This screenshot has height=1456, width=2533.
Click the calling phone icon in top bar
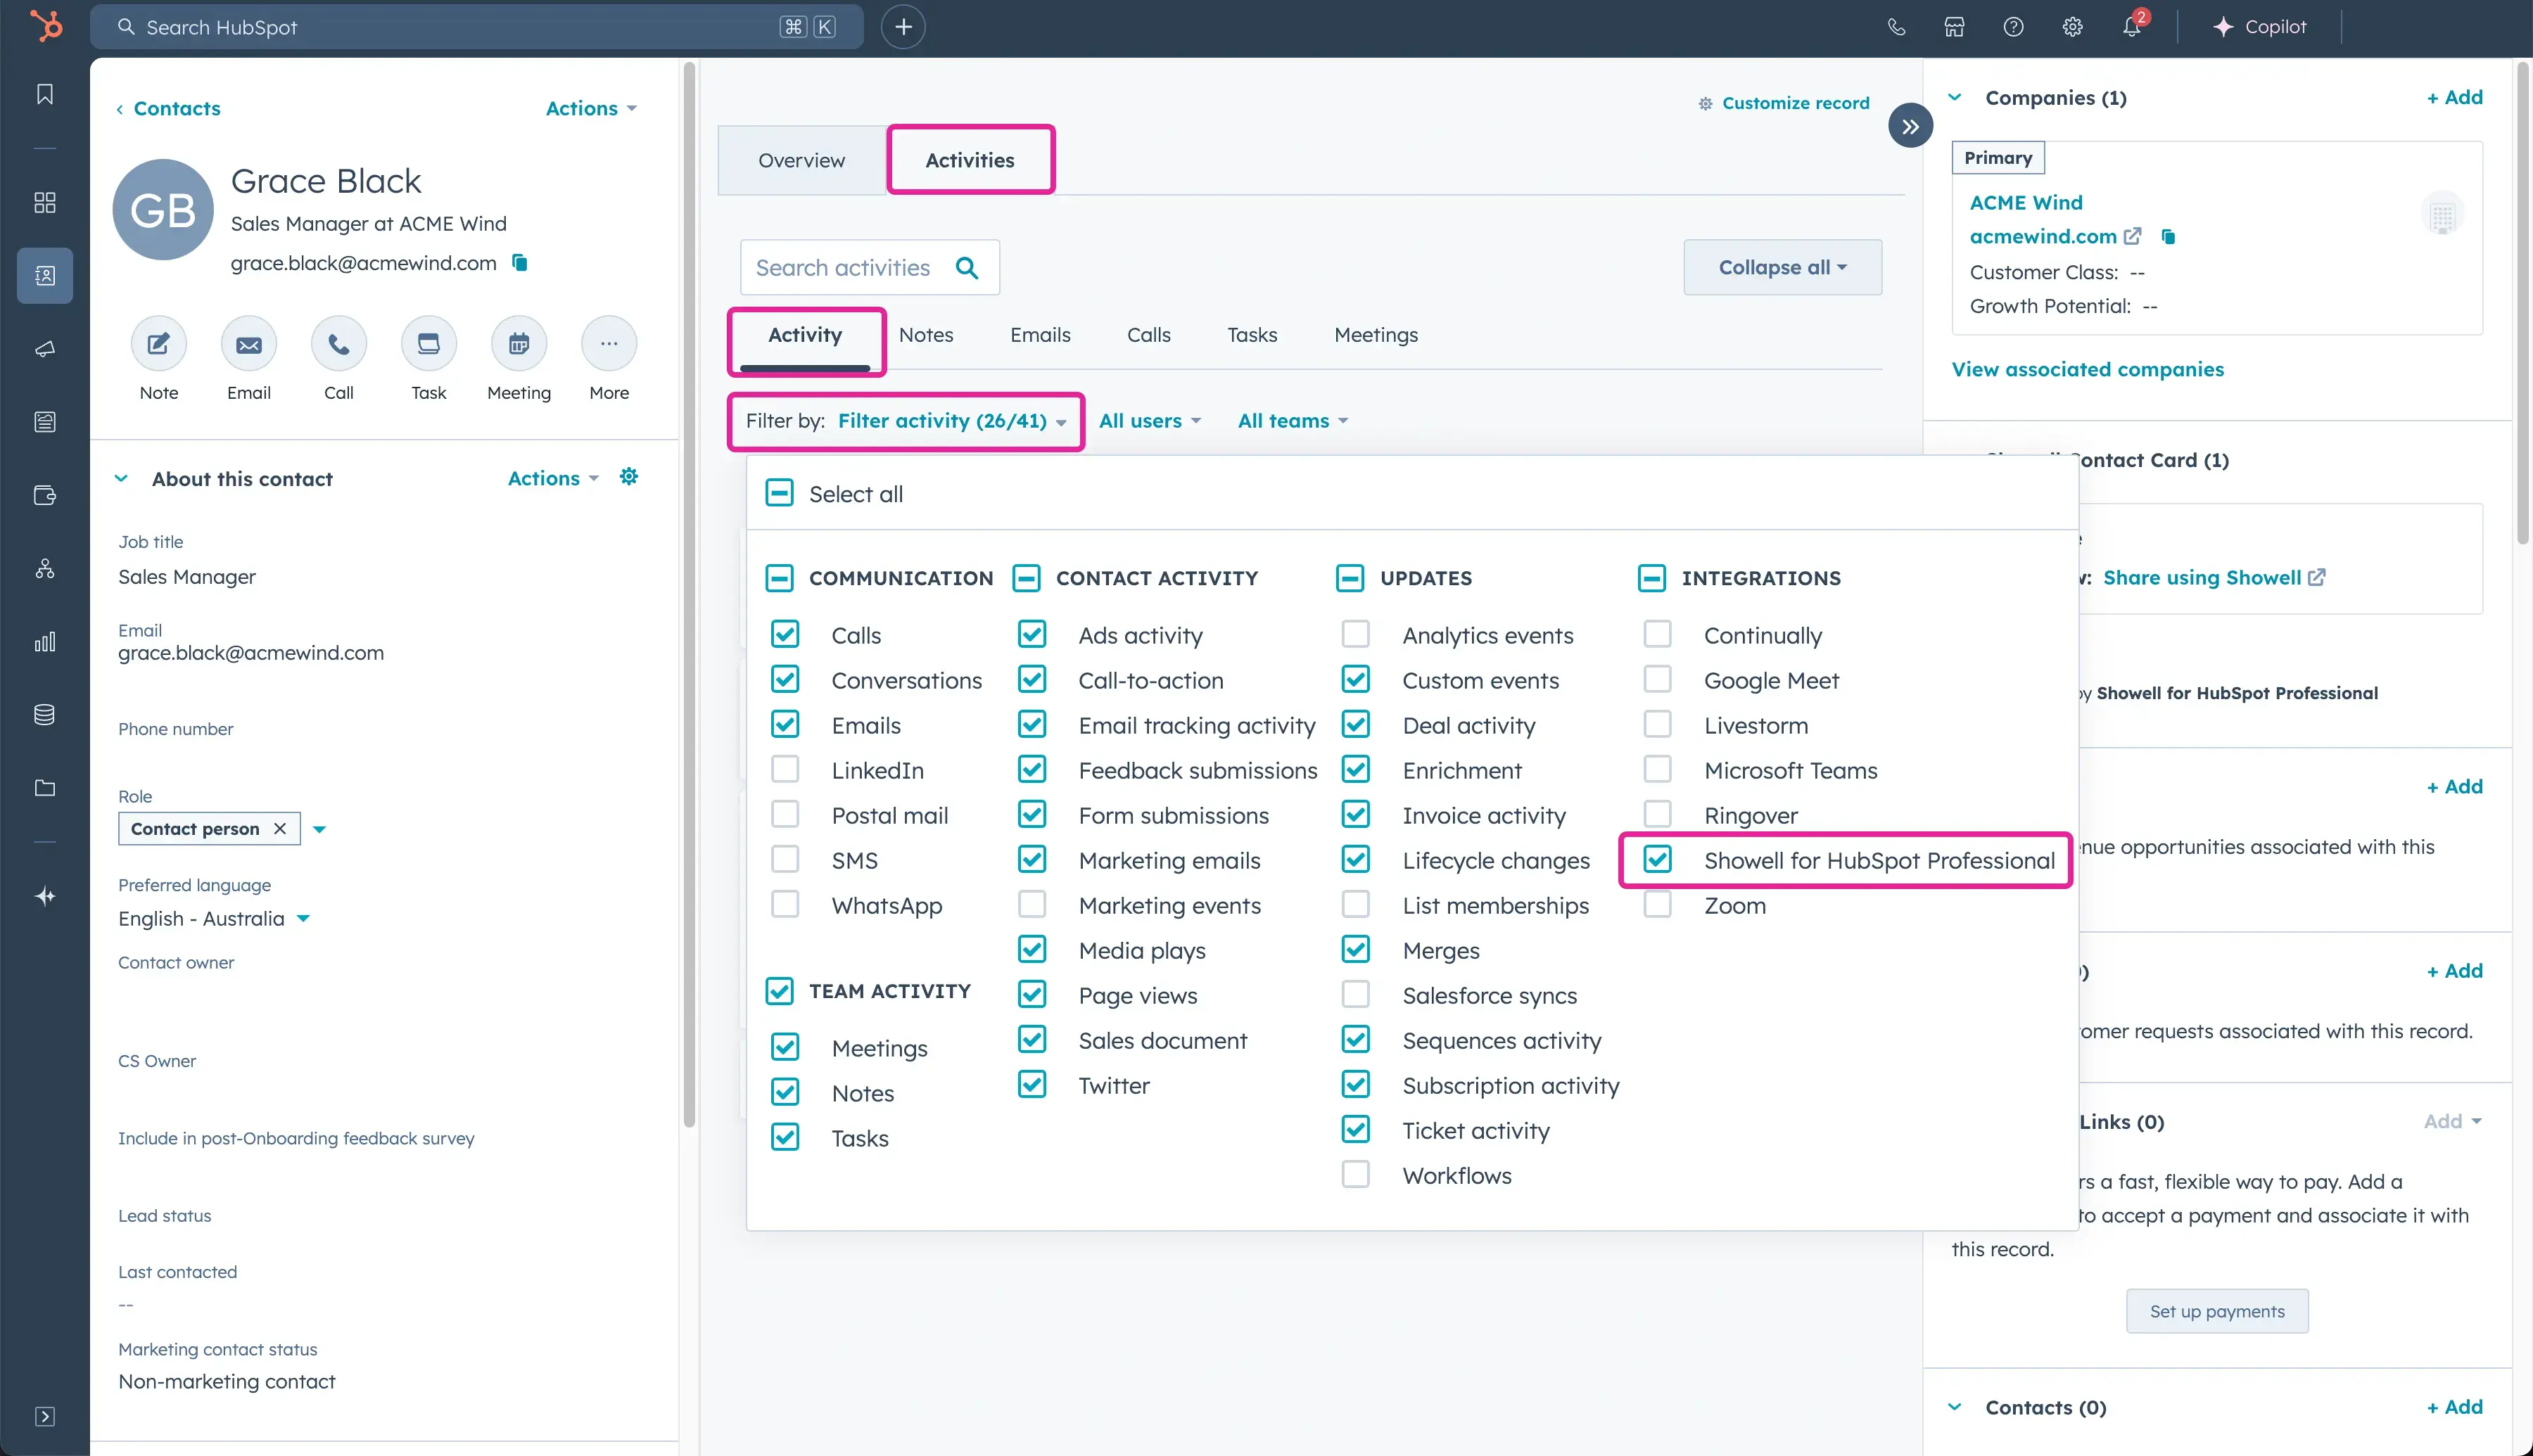click(1896, 27)
